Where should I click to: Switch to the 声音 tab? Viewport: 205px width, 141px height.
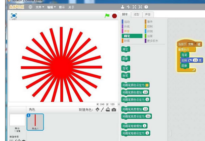pyautogui.click(x=148, y=14)
